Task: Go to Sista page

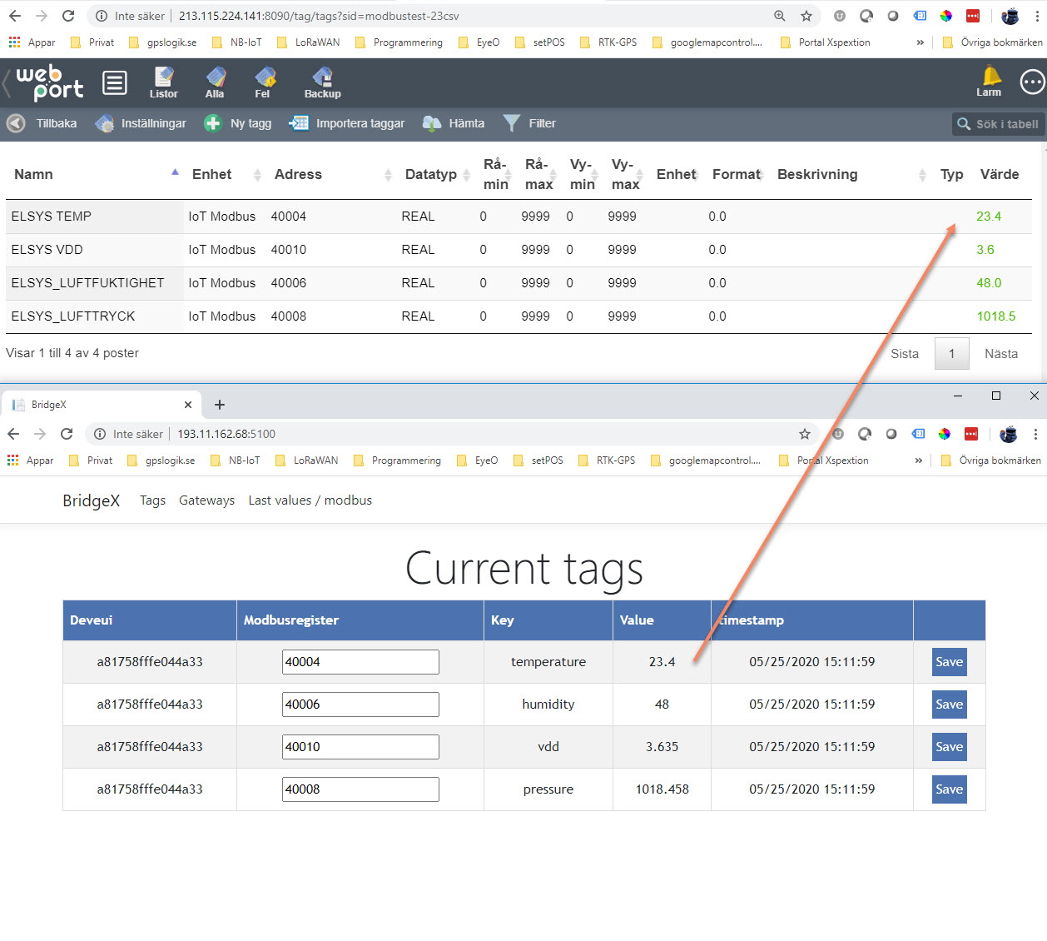Action: (905, 354)
